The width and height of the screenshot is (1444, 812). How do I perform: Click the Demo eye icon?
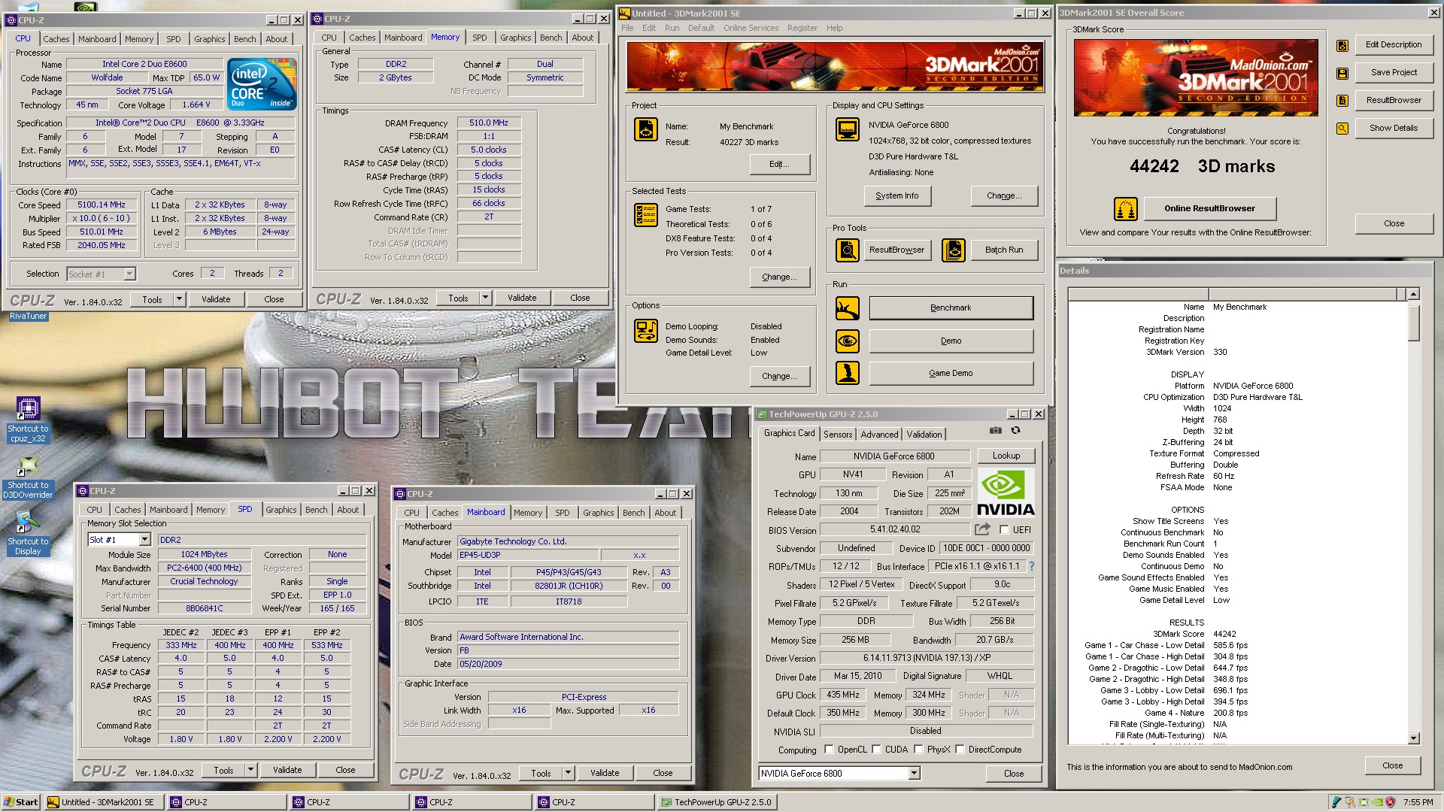click(x=848, y=341)
